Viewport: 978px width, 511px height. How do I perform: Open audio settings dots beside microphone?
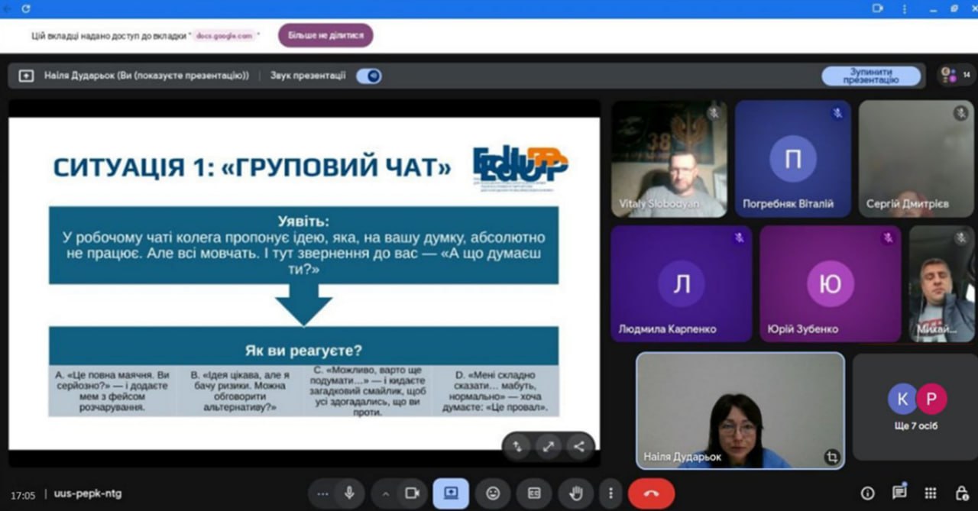322,493
